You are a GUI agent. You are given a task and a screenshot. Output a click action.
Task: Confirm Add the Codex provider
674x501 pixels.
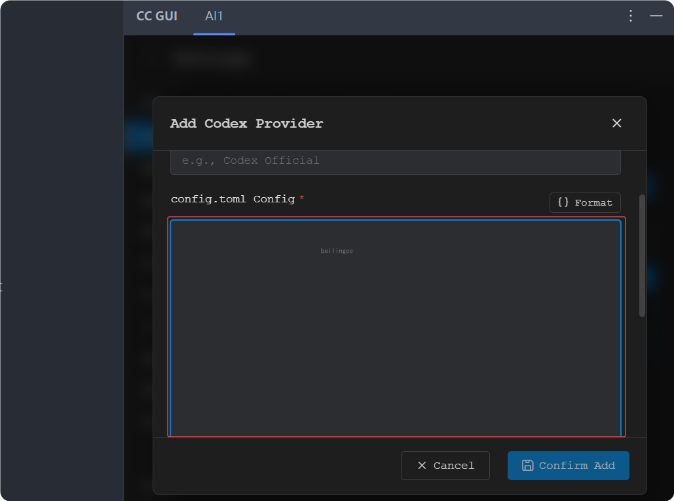coord(568,466)
